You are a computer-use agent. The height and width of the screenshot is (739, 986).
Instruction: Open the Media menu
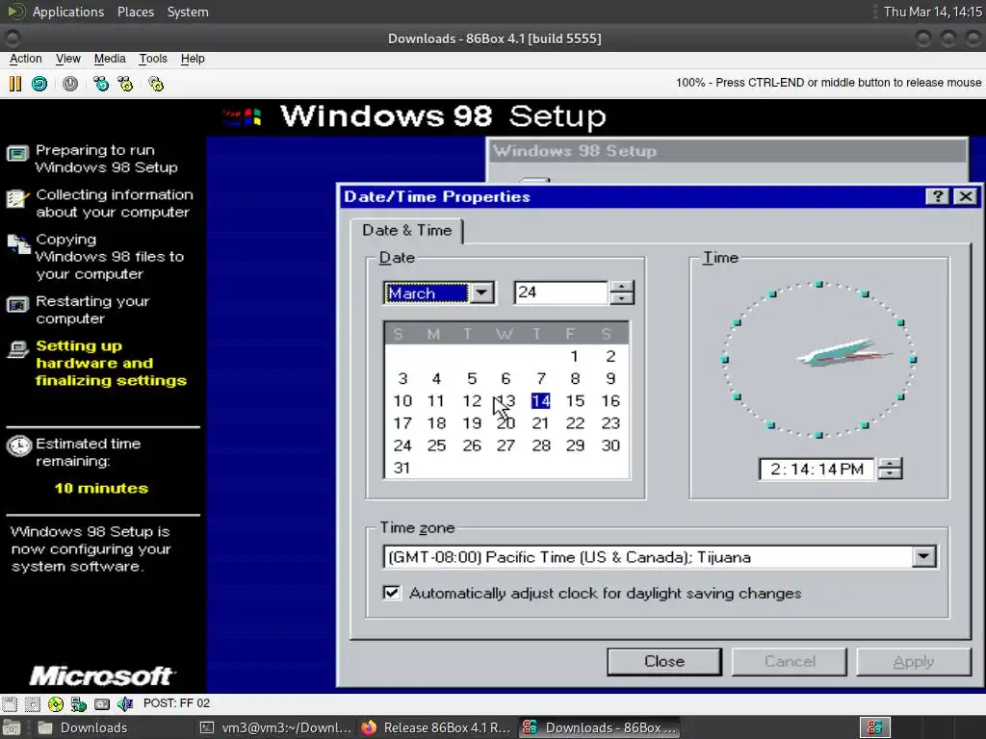click(110, 59)
